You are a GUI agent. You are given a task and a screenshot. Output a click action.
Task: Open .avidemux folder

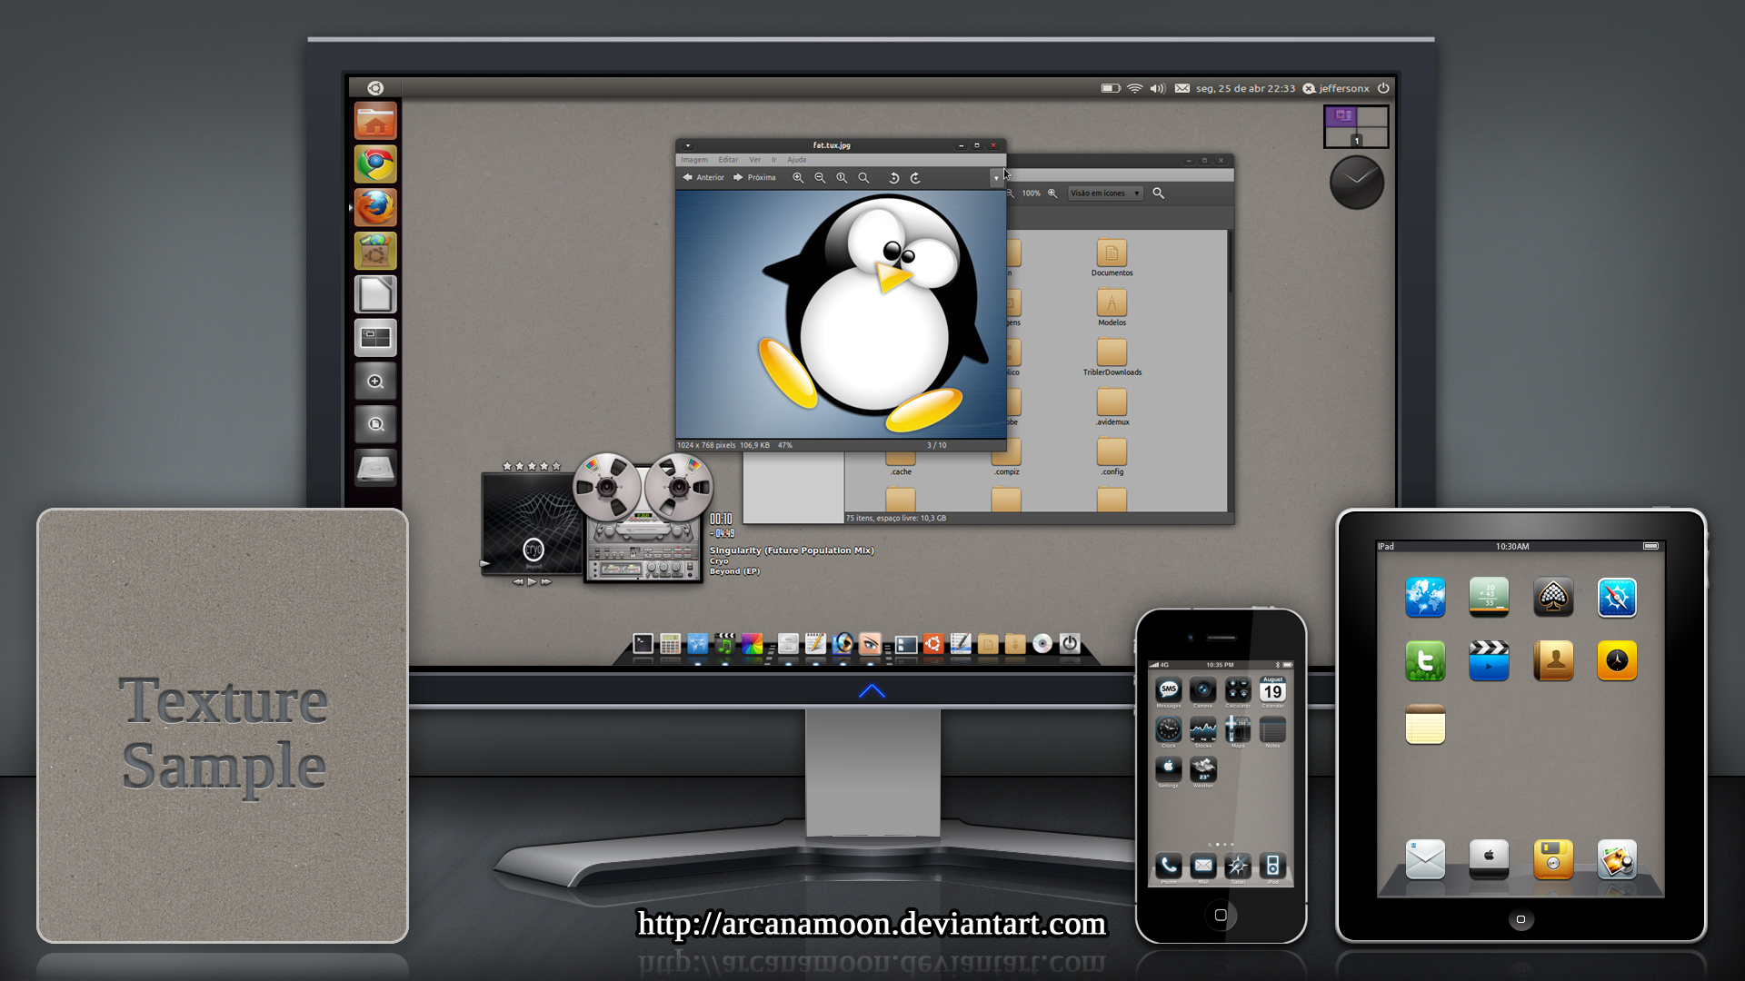coord(1112,408)
